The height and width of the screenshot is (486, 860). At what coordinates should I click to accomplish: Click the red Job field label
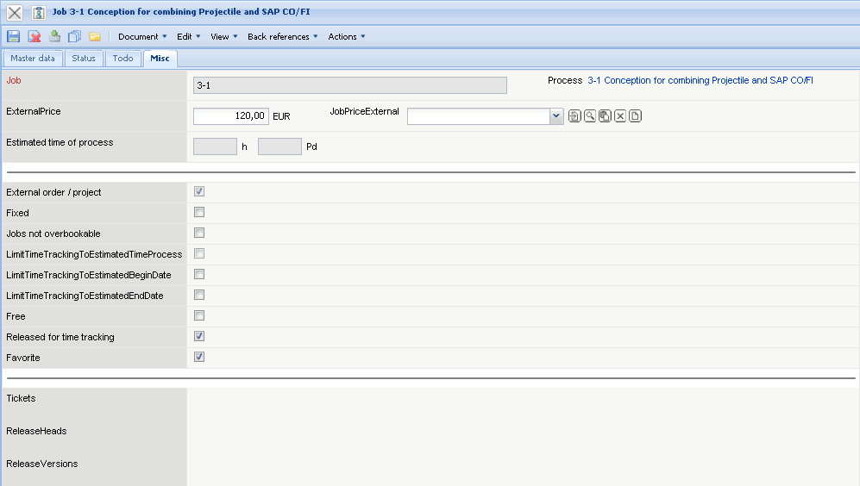pos(14,80)
